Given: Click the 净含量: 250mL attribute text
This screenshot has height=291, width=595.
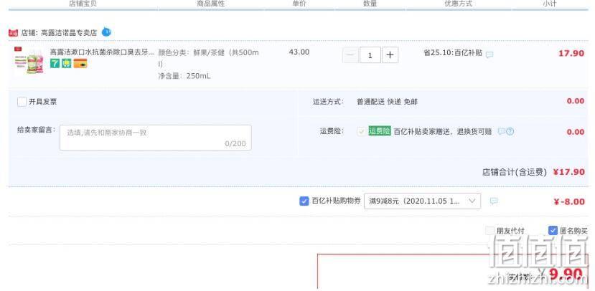Looking at the screenshot, I should (x=184, y=76).
